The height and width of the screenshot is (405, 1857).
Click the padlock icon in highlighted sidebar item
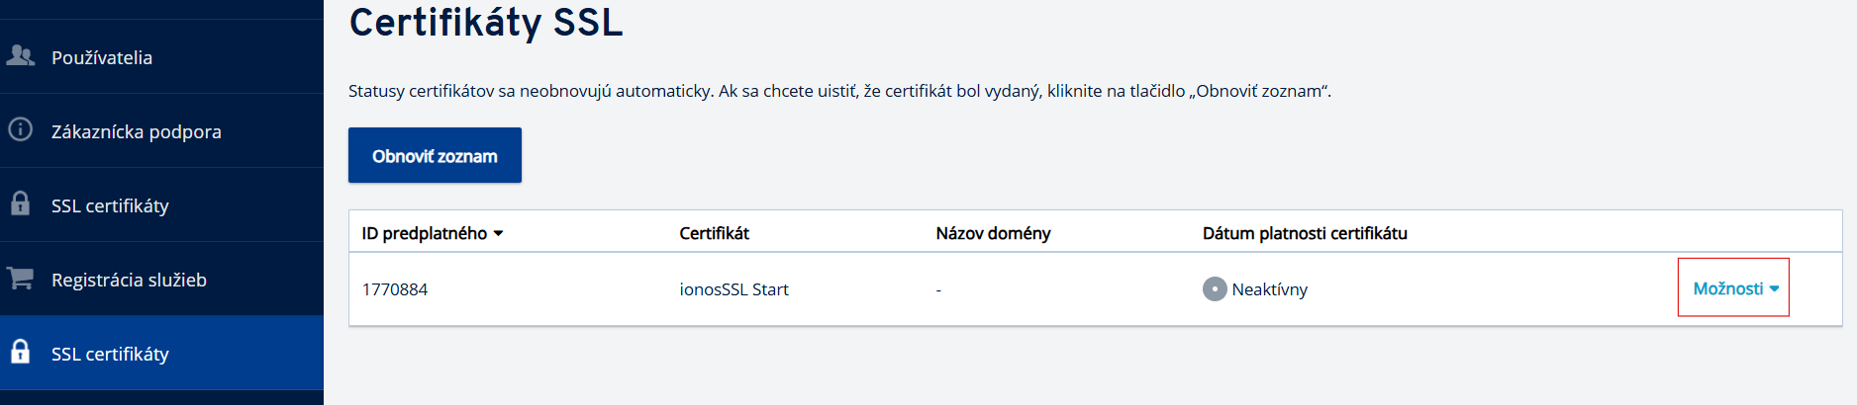(x=20, y=352)
